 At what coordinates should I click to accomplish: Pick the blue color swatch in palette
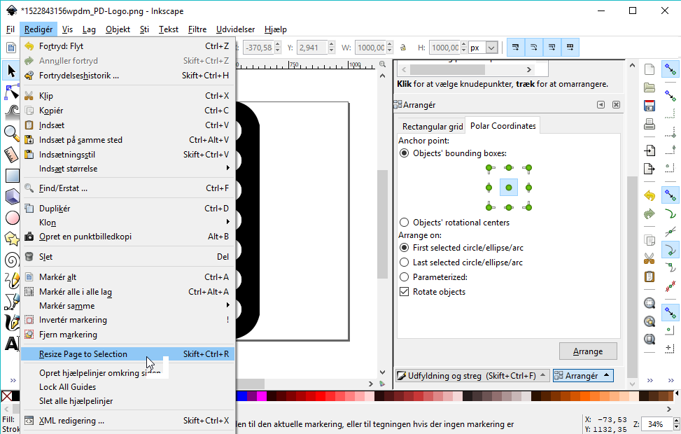point(242,395)
